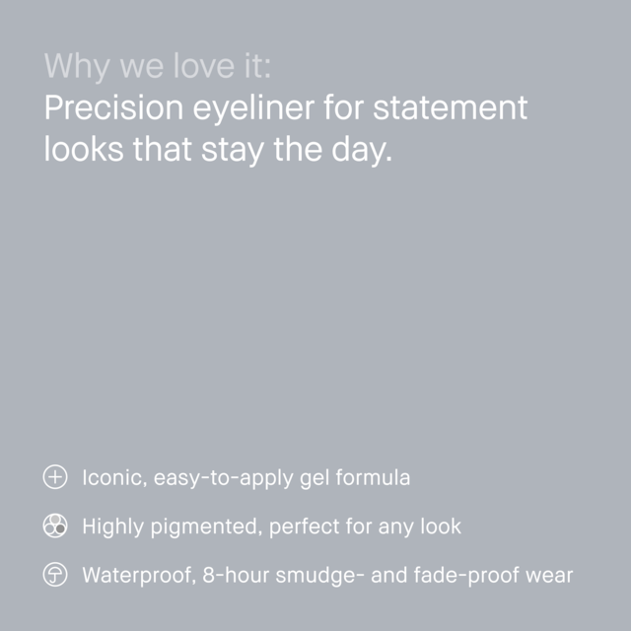Click the word "eyeliner" in headline
The height and width of the screenshot is (631, 631).
253,109
